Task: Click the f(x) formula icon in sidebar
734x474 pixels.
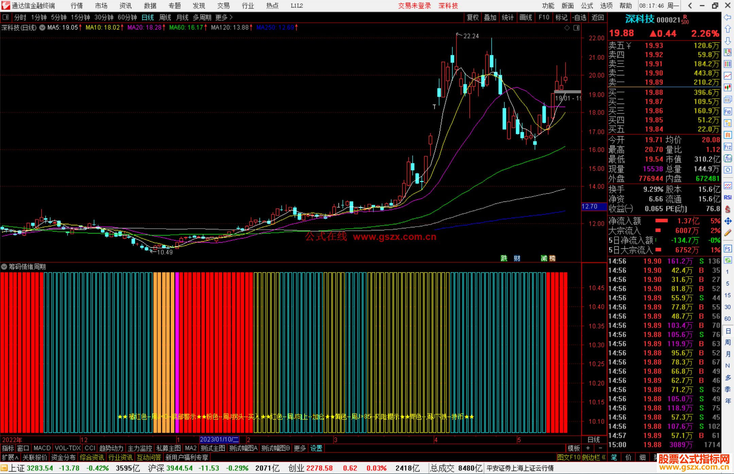Action: [728, 158]
